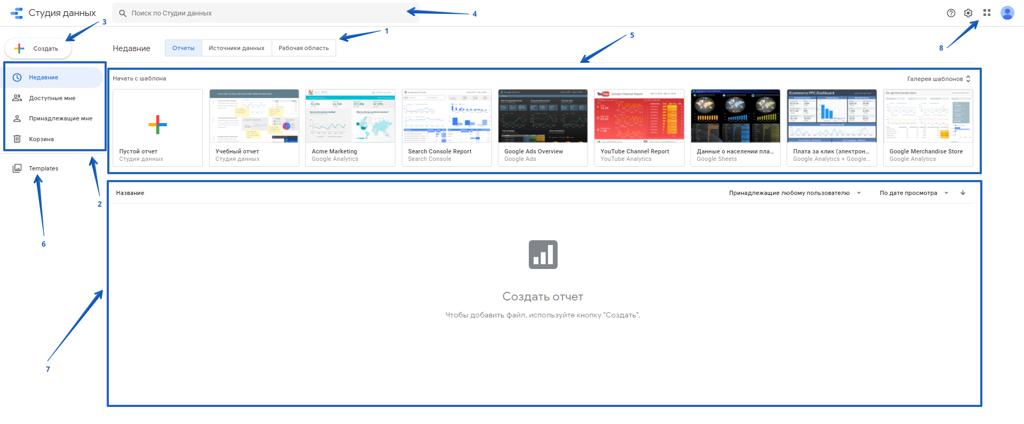
Task: Select Принадлежащие мне in the sidebar
Action: point(60,118)
